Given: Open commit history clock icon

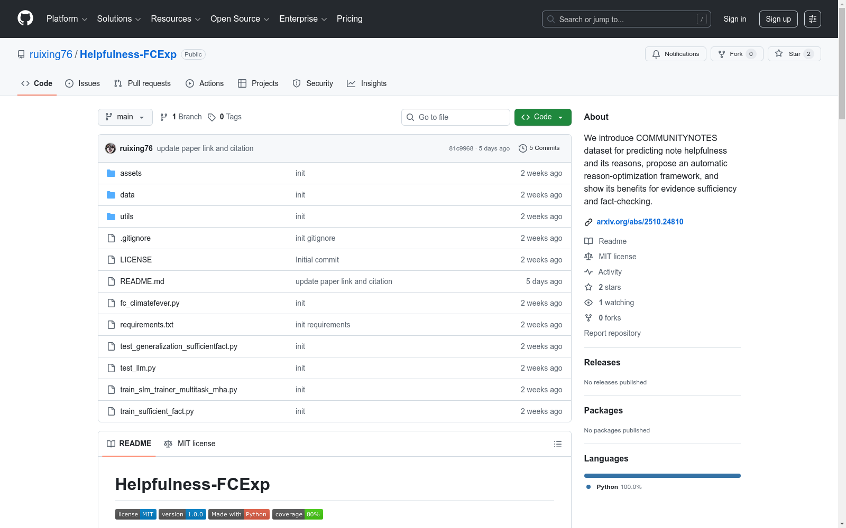Looking at the screenshot, I should tap(523, 148).
